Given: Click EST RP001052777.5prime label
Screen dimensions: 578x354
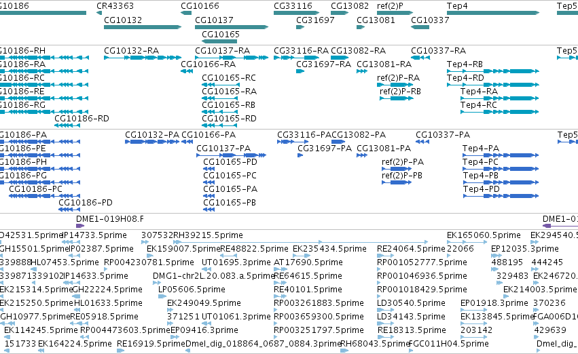Looking at the screenshot, I should (422, 262).
